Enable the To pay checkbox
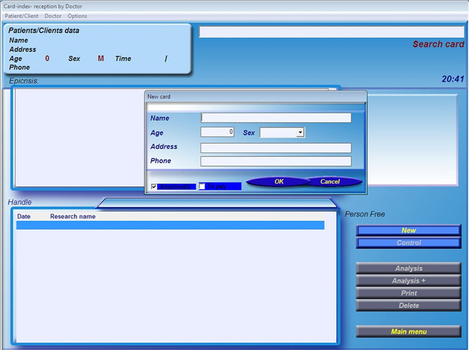Image resolution: width=469 pixels, height=350 pixels. coord(202,186)
